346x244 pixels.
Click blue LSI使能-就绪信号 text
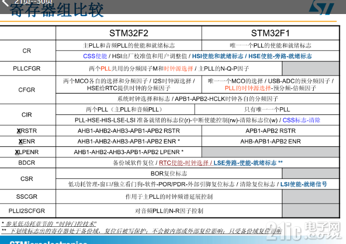coord(304,184)
